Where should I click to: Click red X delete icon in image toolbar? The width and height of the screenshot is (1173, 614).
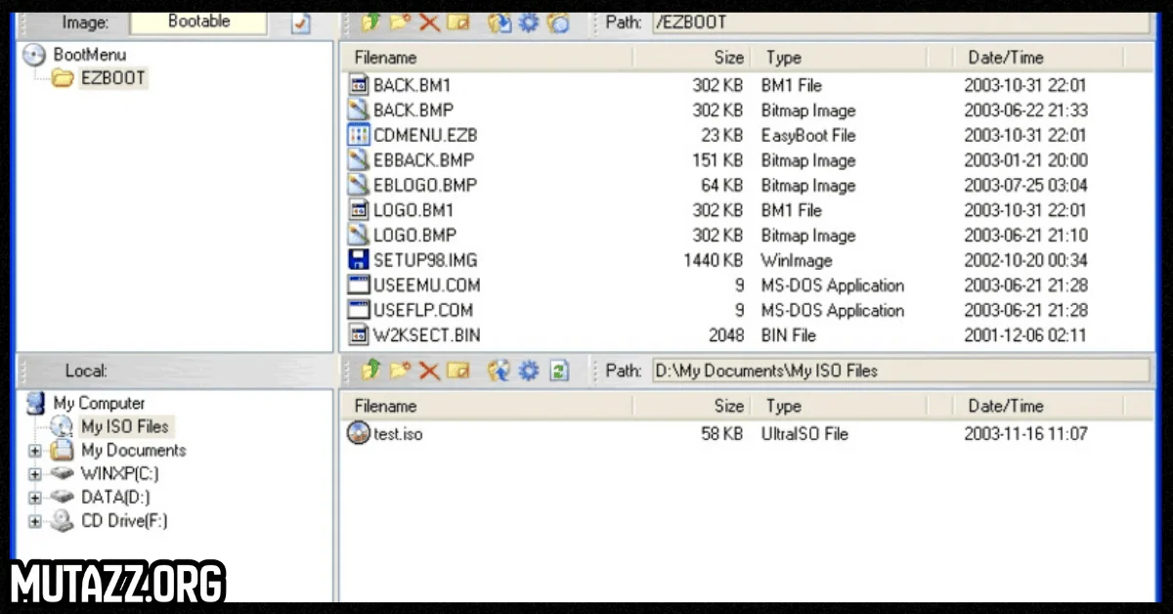coord(428,22)
